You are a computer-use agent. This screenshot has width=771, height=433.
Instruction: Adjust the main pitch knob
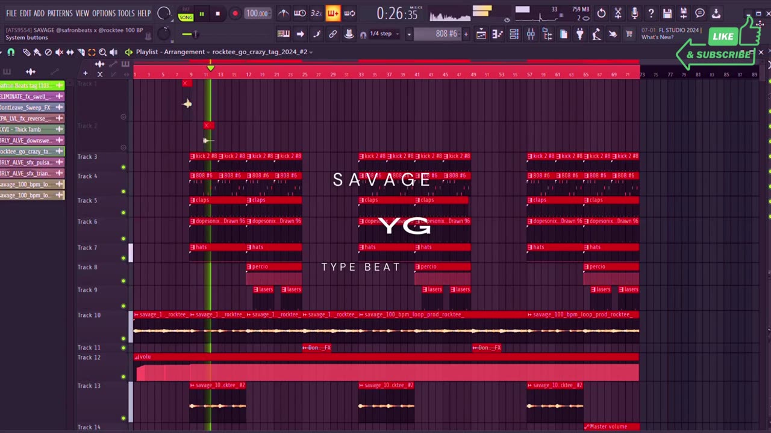click(163, 34)
